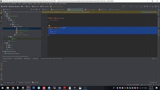Expand the External Libraries node
Viewport: 160px width, 90px height.
[x=3, y=51]
